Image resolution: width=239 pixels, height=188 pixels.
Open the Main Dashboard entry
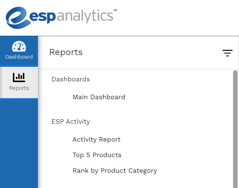coord(99,97)
